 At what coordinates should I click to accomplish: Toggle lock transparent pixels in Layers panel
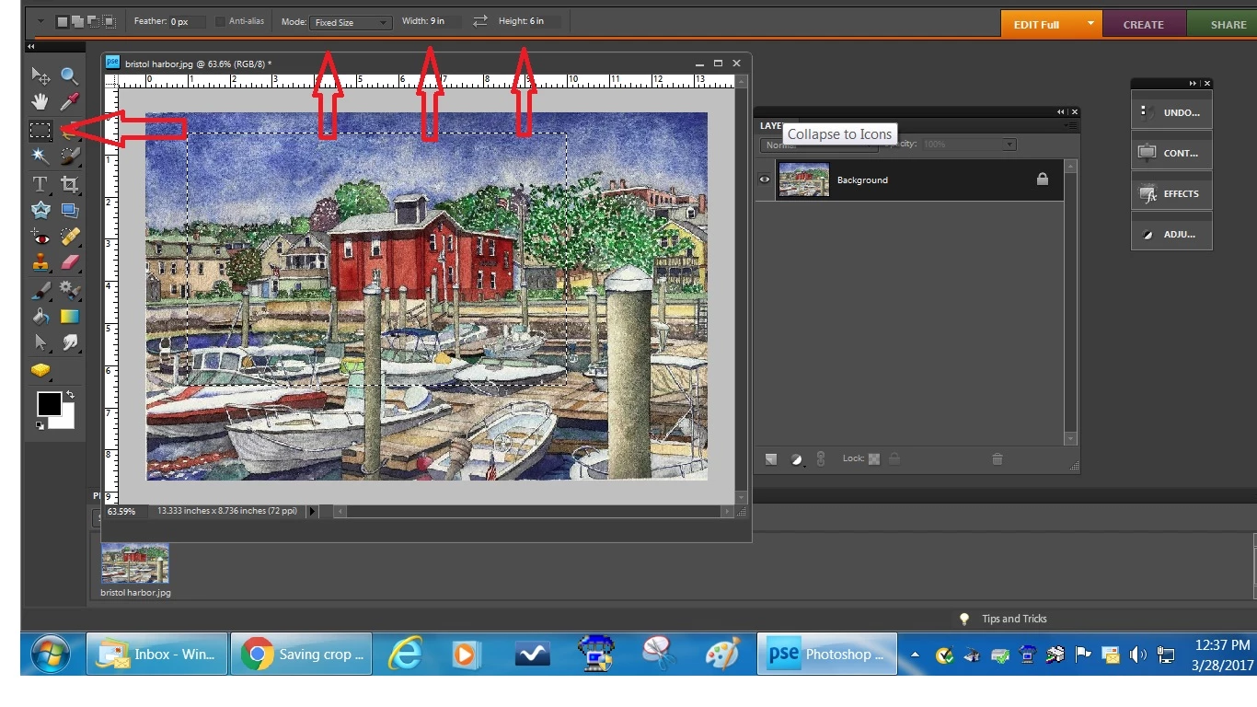click(x=874, y=458)
